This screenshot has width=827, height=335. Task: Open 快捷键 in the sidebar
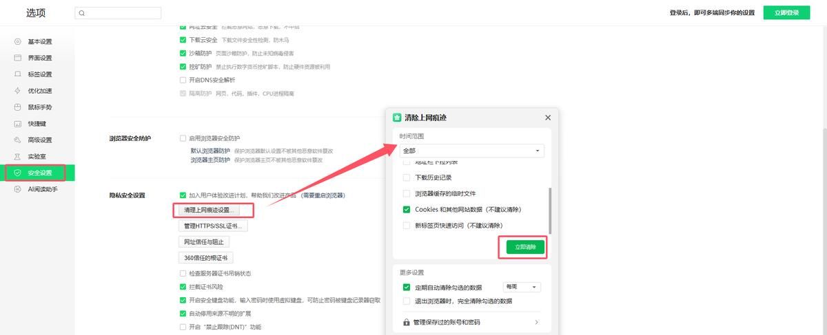tap(37, 124)
